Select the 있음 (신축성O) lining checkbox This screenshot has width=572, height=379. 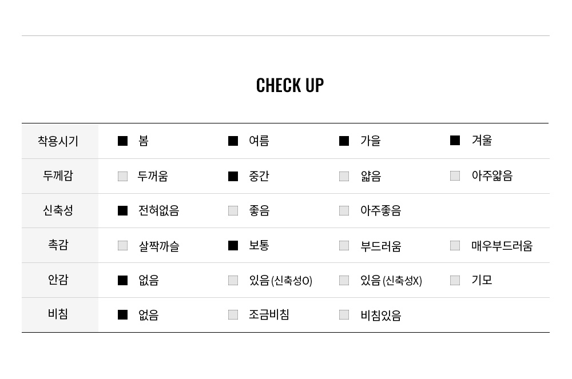click(233, 281)
